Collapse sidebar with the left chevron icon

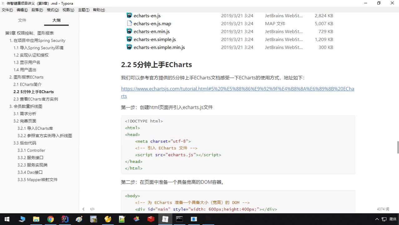[83, 209]
